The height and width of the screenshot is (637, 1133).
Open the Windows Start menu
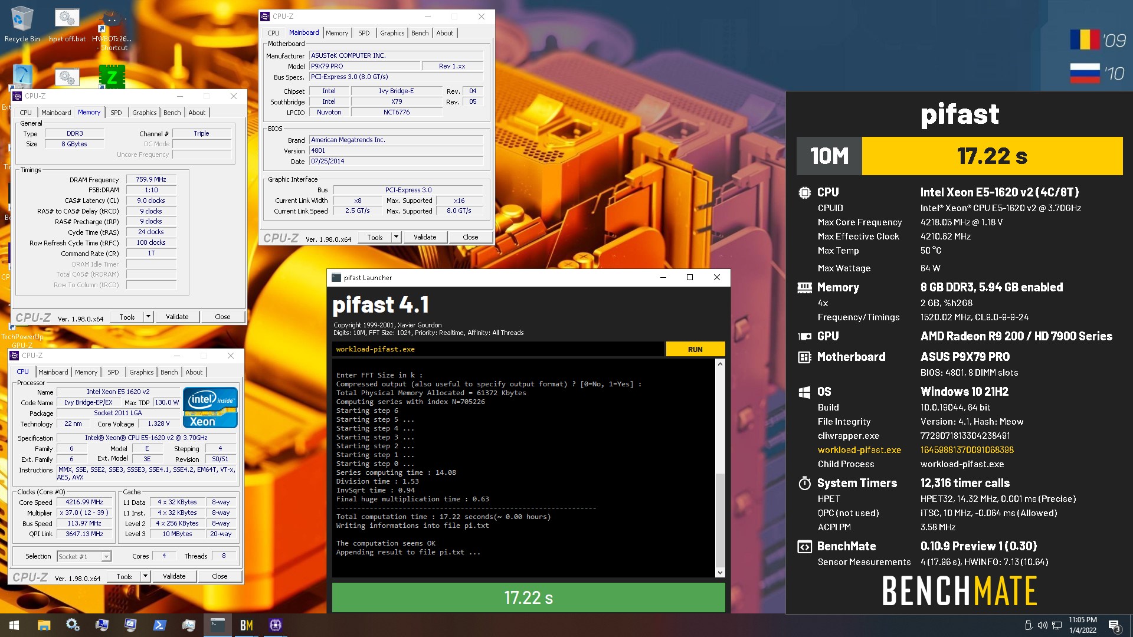pos(14,625)
